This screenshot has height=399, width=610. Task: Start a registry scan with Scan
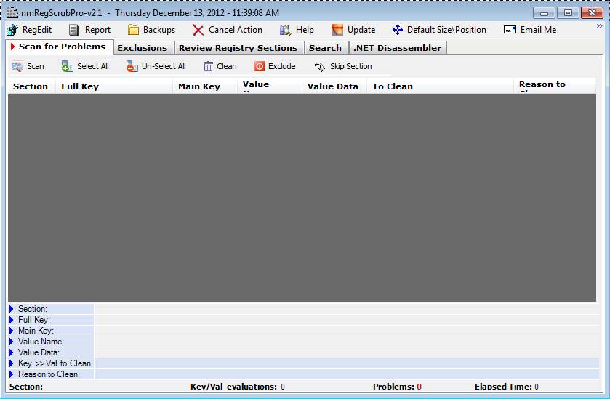(x=28, y=66)
